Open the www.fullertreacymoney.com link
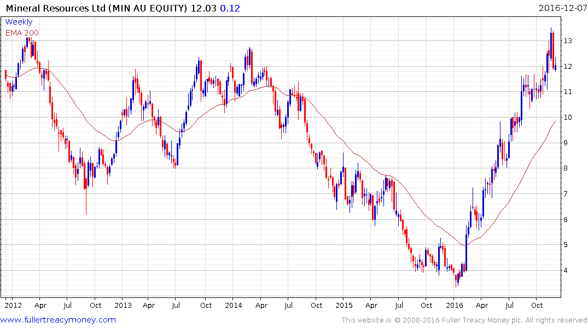588x328 pixels. pos(58,320)
